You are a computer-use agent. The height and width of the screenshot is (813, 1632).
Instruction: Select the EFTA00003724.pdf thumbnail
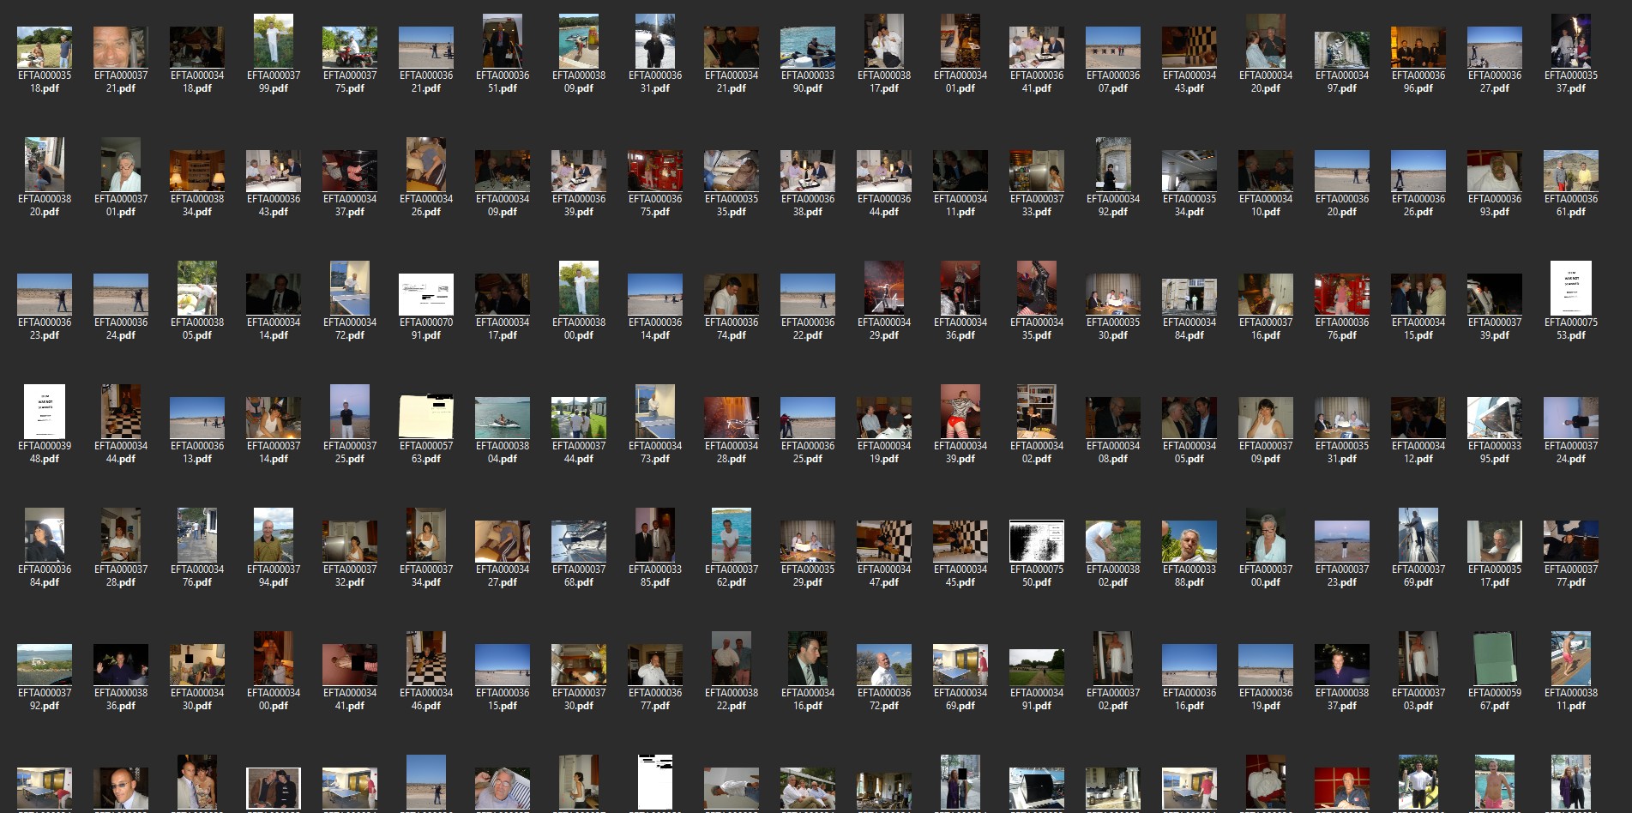(1571, 418)
